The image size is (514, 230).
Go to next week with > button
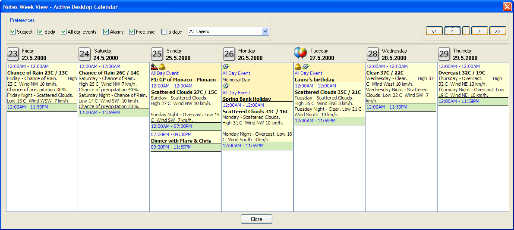479,31
